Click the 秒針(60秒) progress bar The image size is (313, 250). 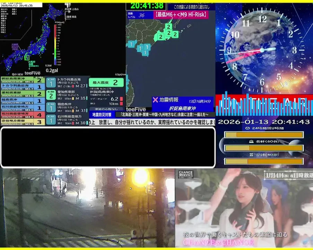point(264,161)
